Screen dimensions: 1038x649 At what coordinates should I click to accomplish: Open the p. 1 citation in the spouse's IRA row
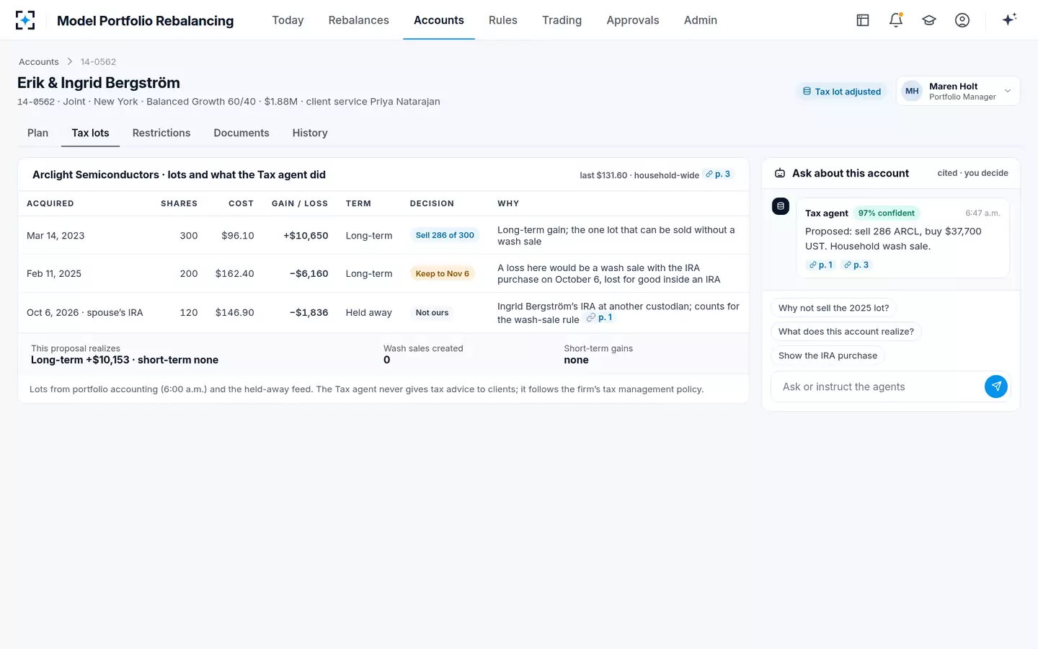600,317
